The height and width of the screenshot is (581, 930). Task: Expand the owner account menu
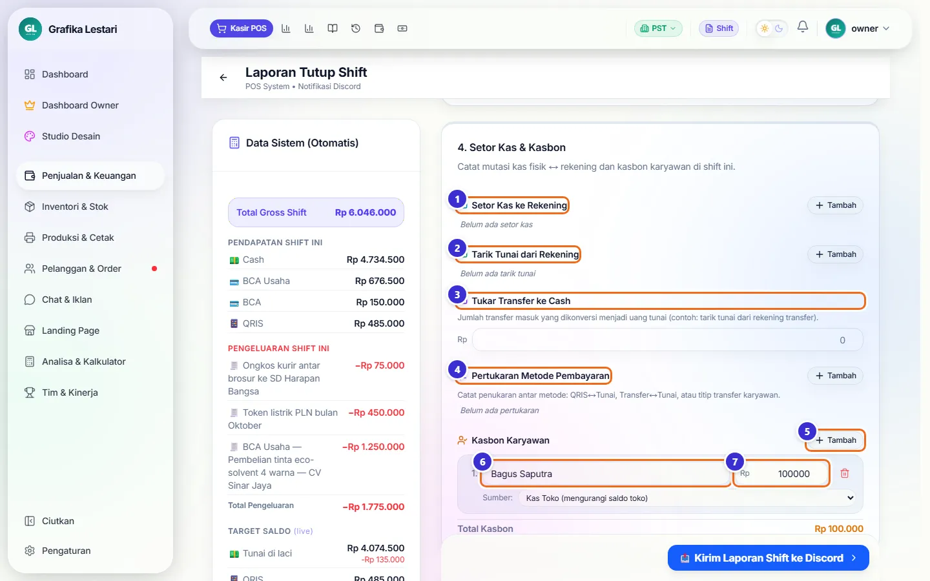tap(858, 28)
